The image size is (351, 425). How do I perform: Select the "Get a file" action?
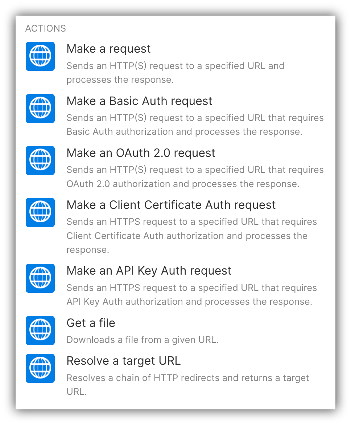click(x=91, y=323)
